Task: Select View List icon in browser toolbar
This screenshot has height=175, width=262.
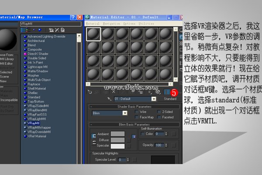Action: (23, 30)
